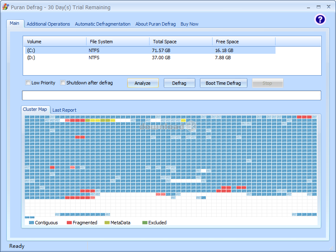Click the Puran Defrag title bar icon
This screenshot has height=252, width=336.
[x=5, y=7]
